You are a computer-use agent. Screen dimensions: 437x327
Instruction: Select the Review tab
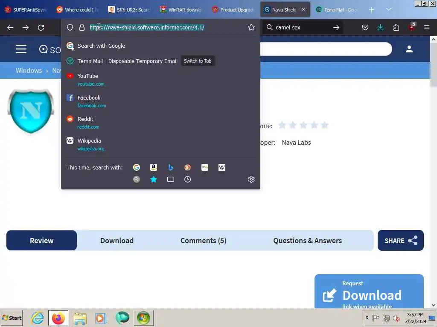point(41,241)
